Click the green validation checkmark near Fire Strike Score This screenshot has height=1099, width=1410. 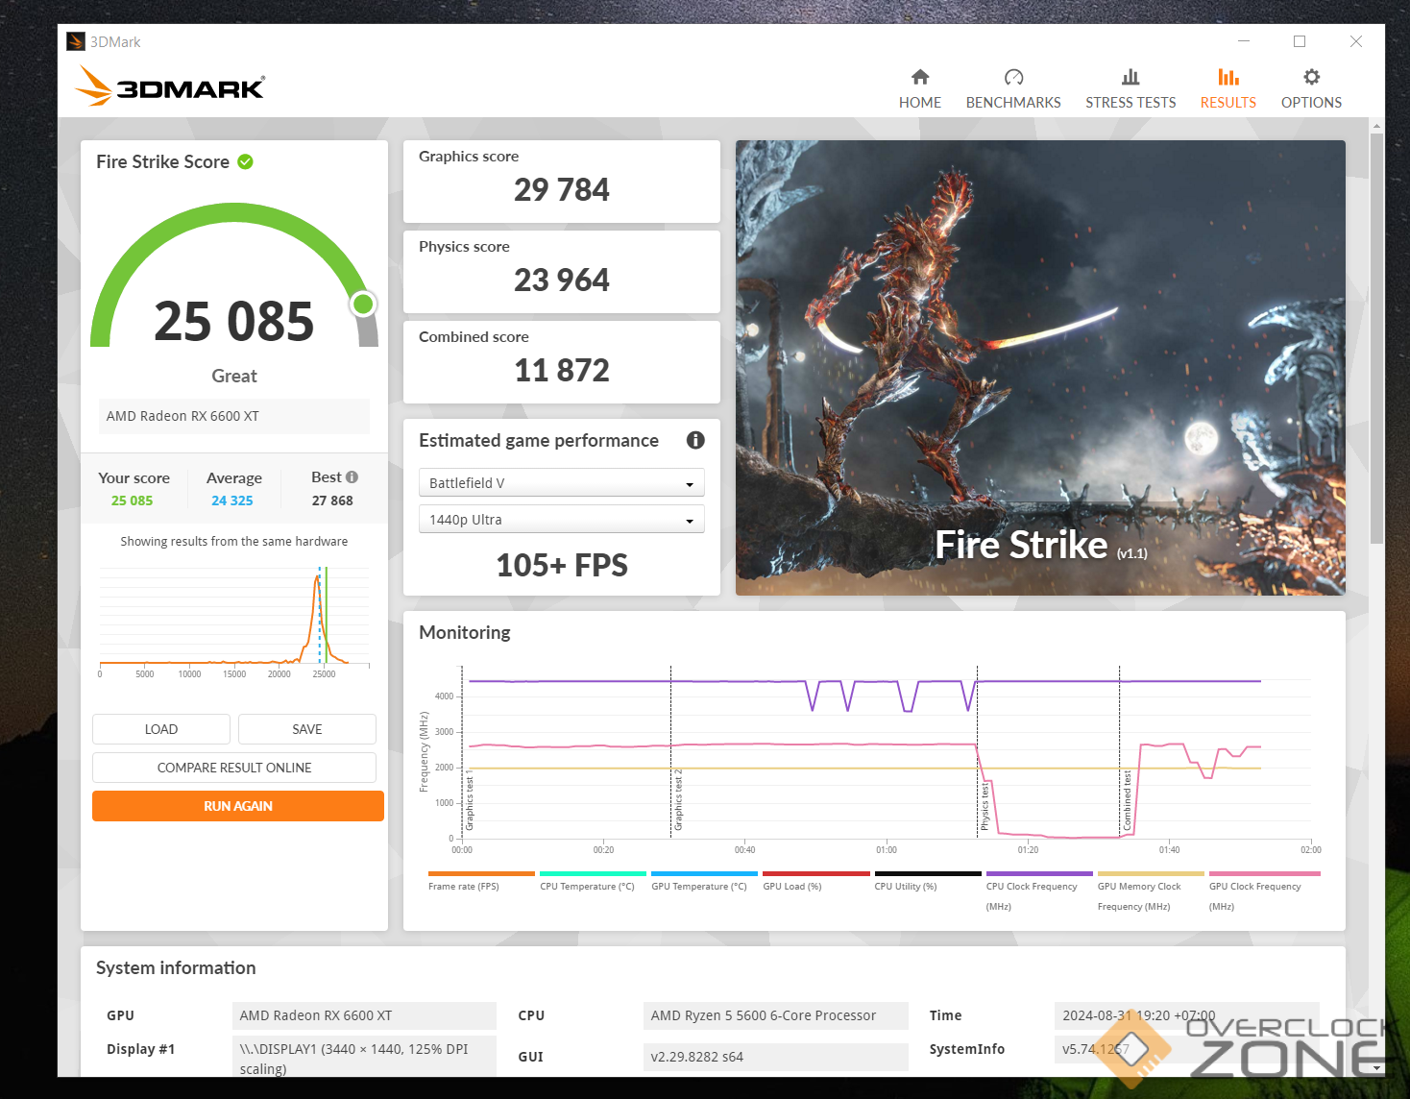[x=246, y=161]
